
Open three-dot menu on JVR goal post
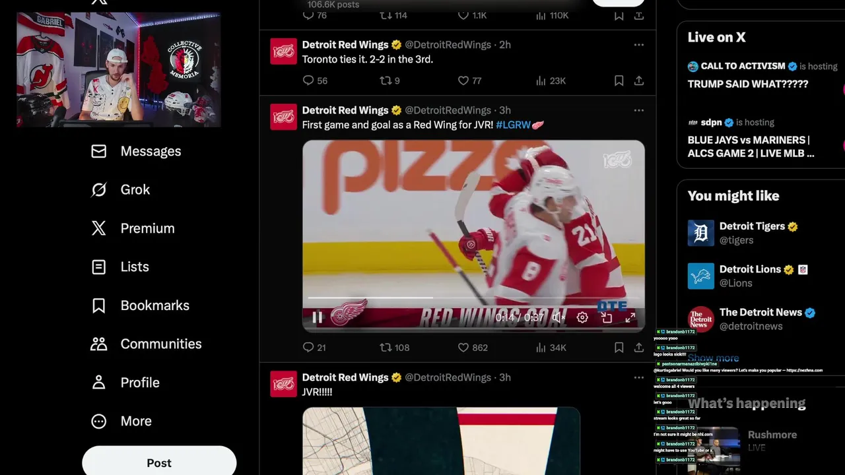(638, 110)
